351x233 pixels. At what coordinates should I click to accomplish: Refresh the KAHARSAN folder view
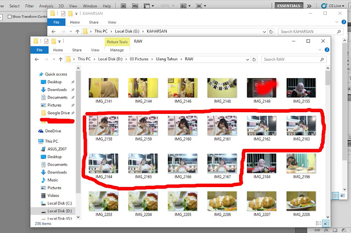[271, 32]
